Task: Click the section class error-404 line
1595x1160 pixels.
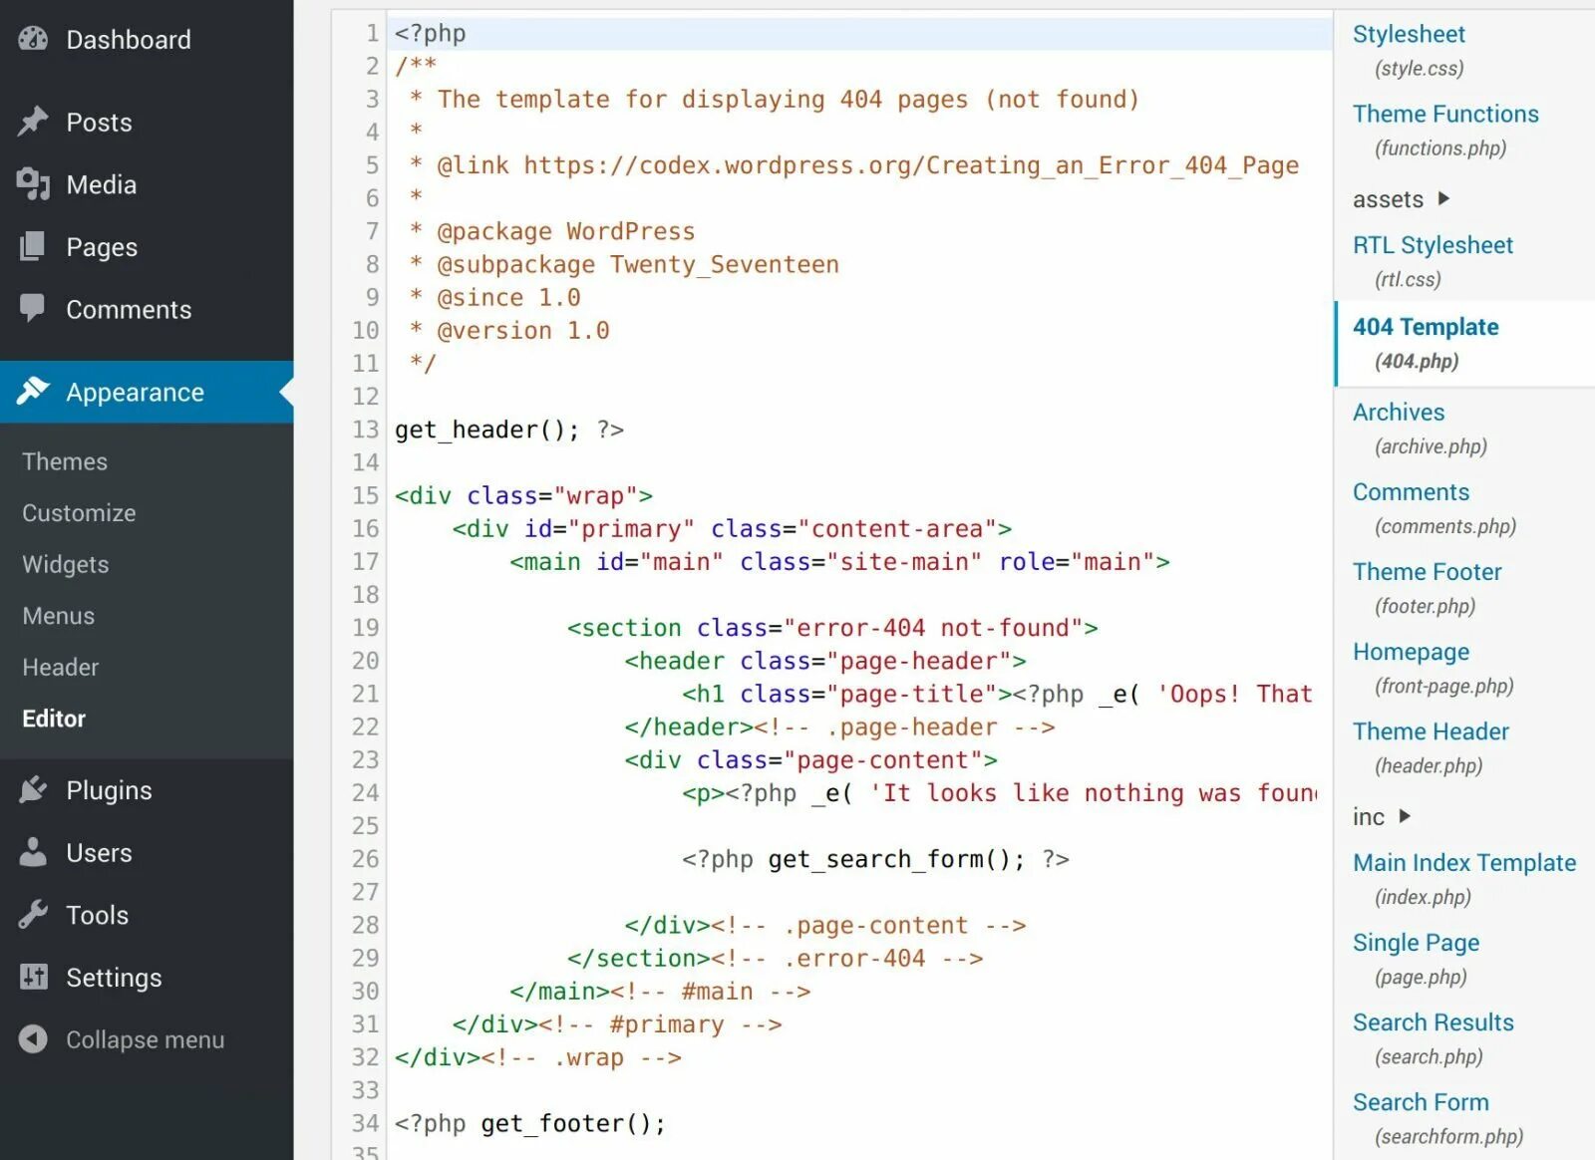Action: (832, 628)
